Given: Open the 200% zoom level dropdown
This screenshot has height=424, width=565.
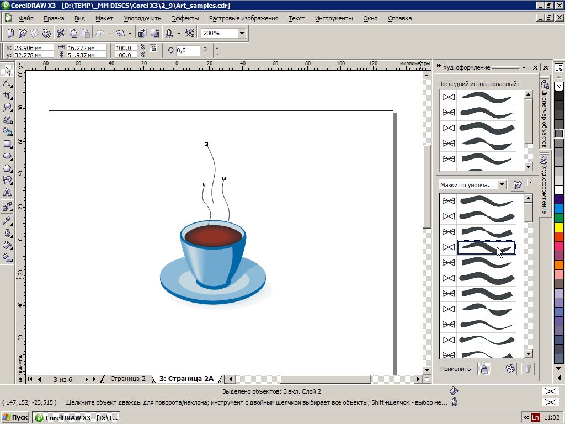Looking at the screenshot, I should click(242, 33).
